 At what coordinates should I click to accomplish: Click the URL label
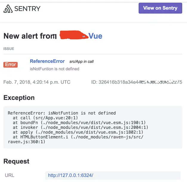click(x=10, y=175)
